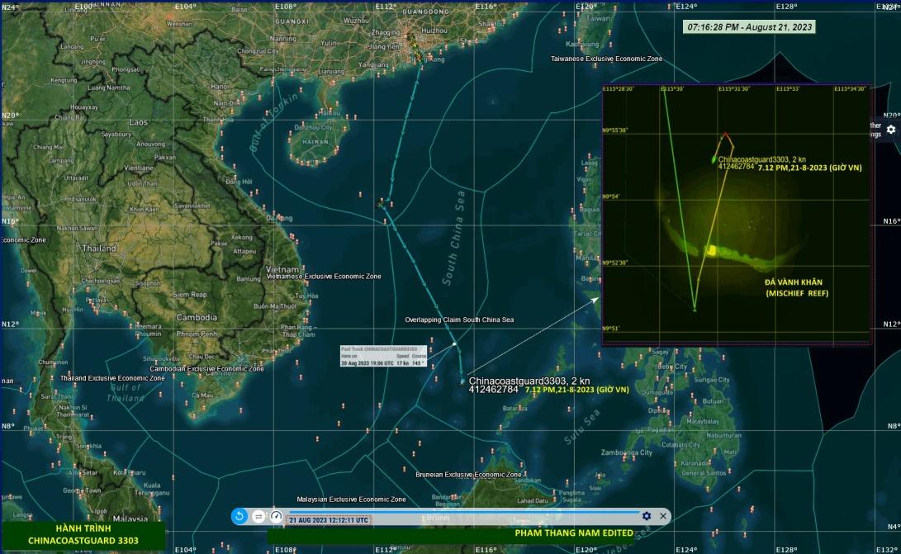Click the blue playback progress slider

463,511
